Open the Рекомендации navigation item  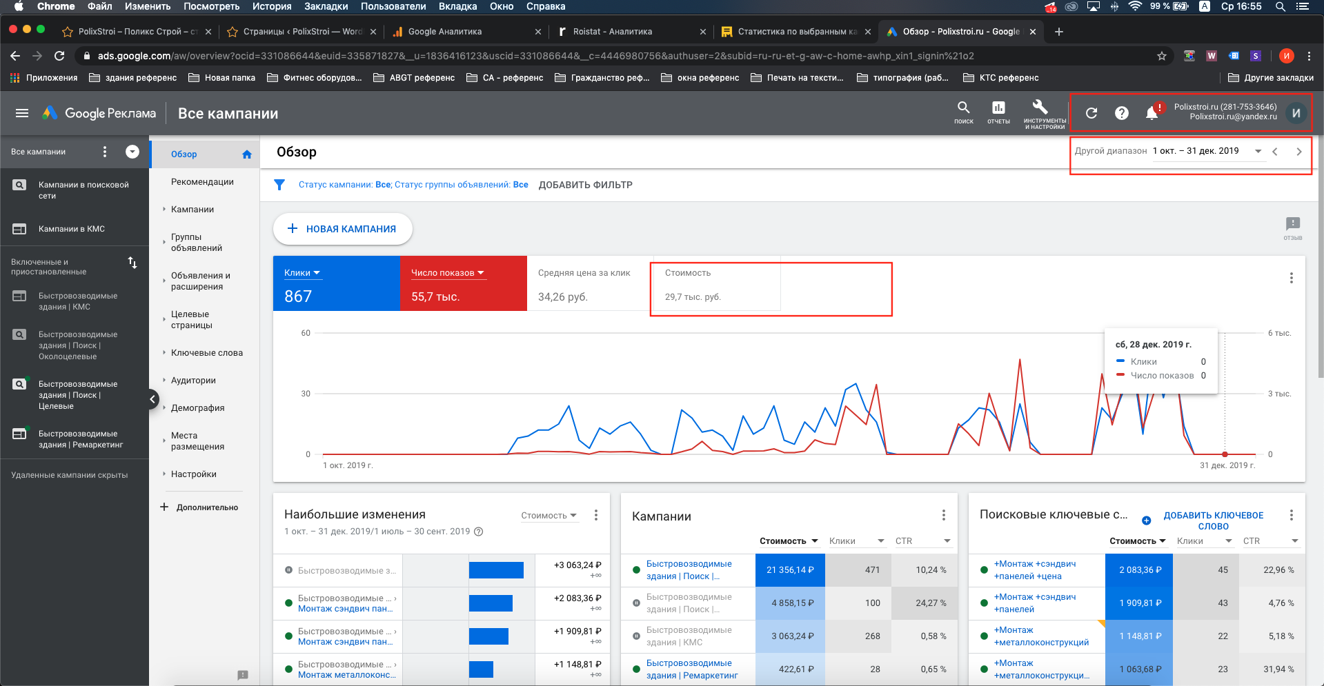202,182
